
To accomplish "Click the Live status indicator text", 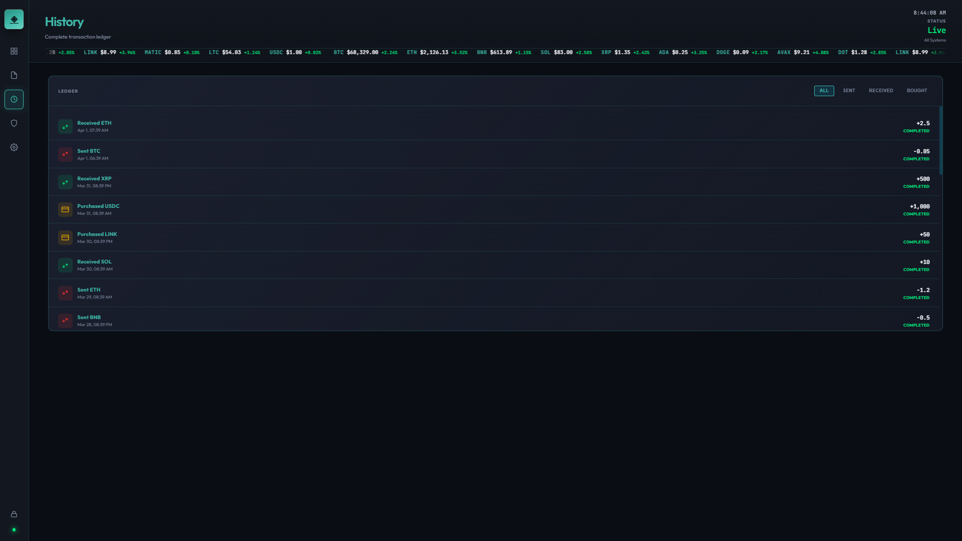I will [x=936, y=30].
